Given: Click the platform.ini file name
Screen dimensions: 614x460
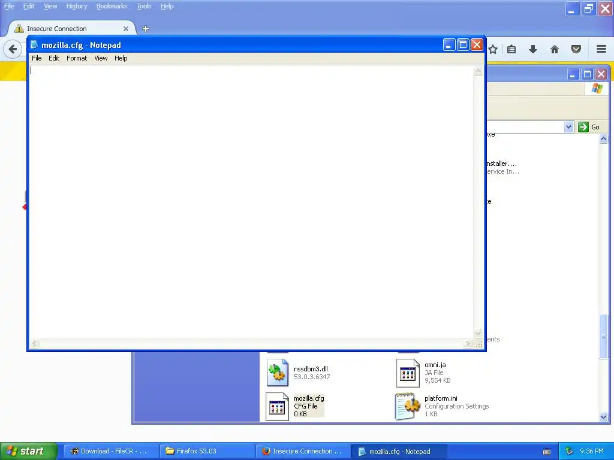Looking at the screenshot, I should pos(441,398).
